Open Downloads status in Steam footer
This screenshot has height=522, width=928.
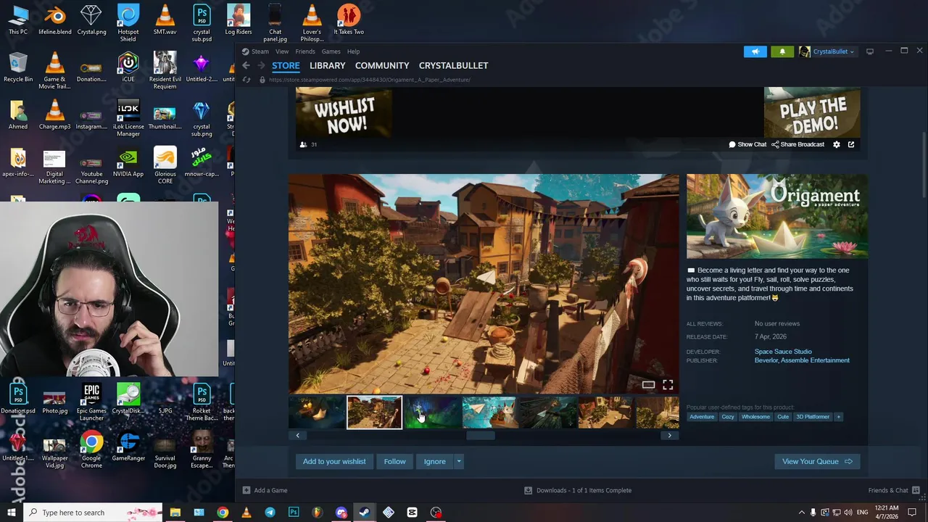[x=578, y=490]
